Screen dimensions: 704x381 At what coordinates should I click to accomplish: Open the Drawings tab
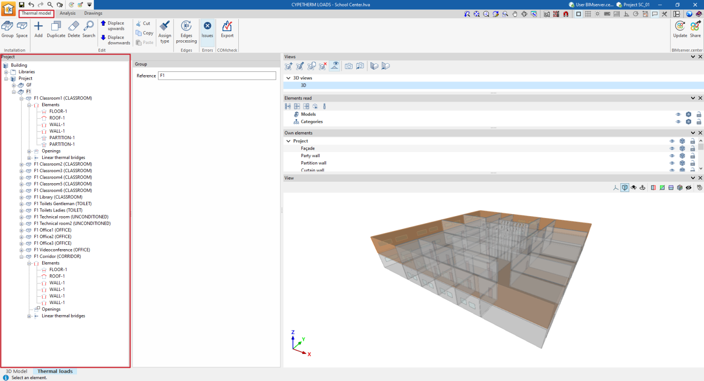point(93,13)
